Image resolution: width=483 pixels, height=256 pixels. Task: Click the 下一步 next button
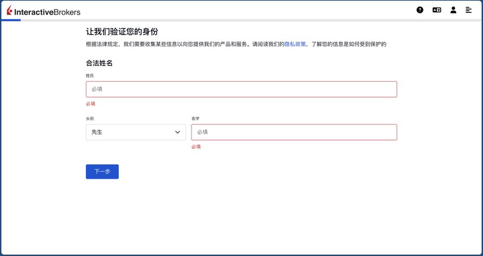[103, 172]
